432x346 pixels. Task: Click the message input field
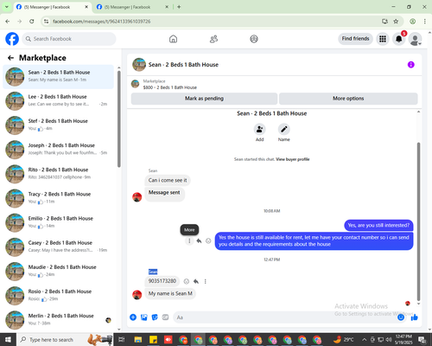pyautogui.click(x=285, y=317)
